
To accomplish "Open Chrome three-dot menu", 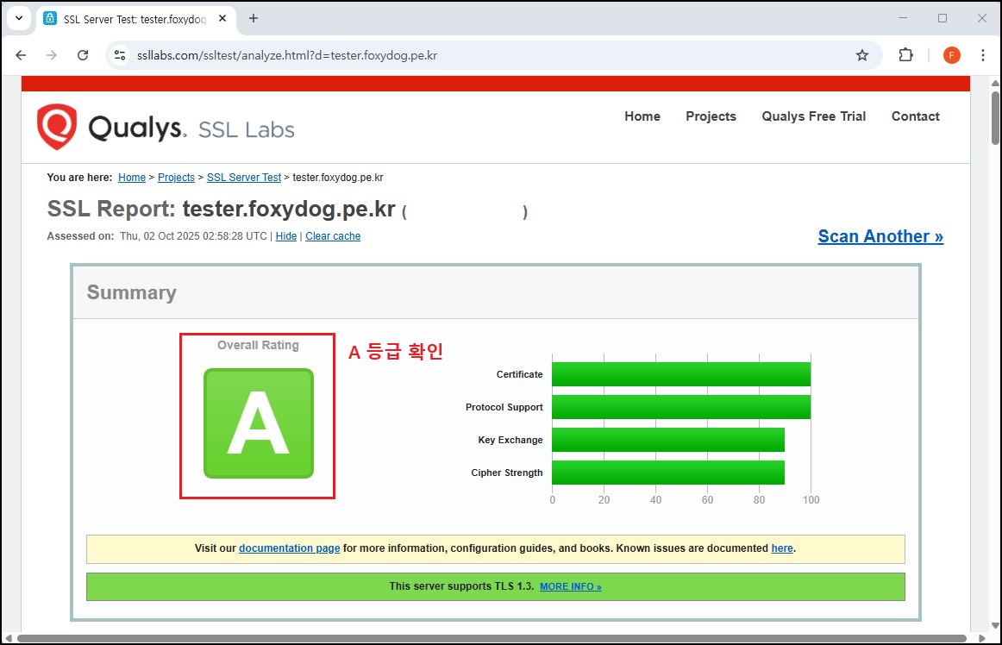I will pos(983,55).
